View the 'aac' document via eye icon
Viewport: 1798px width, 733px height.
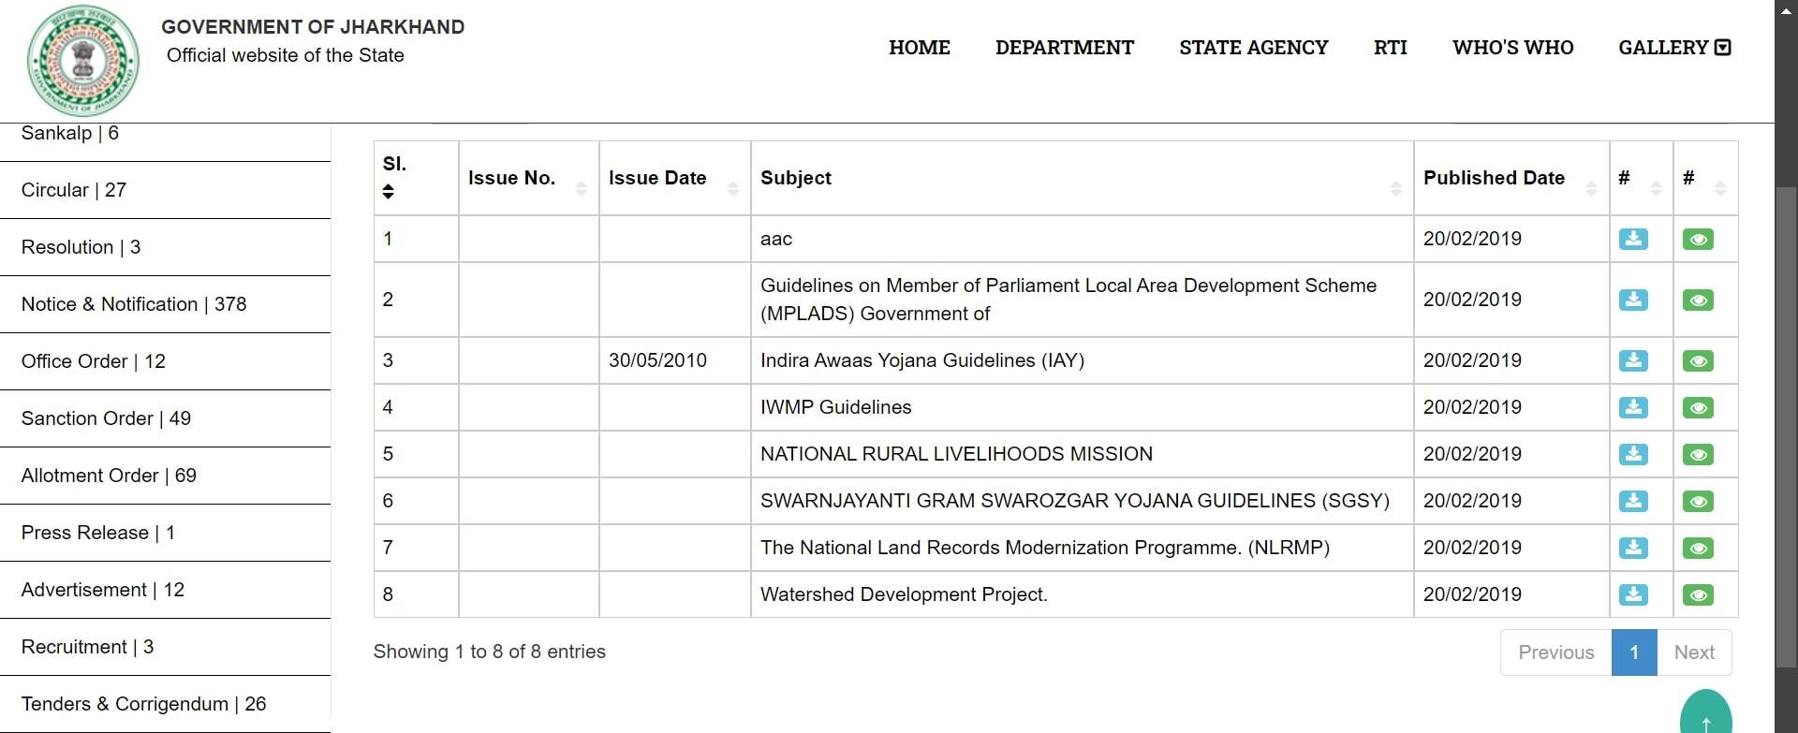[1697, 240]
